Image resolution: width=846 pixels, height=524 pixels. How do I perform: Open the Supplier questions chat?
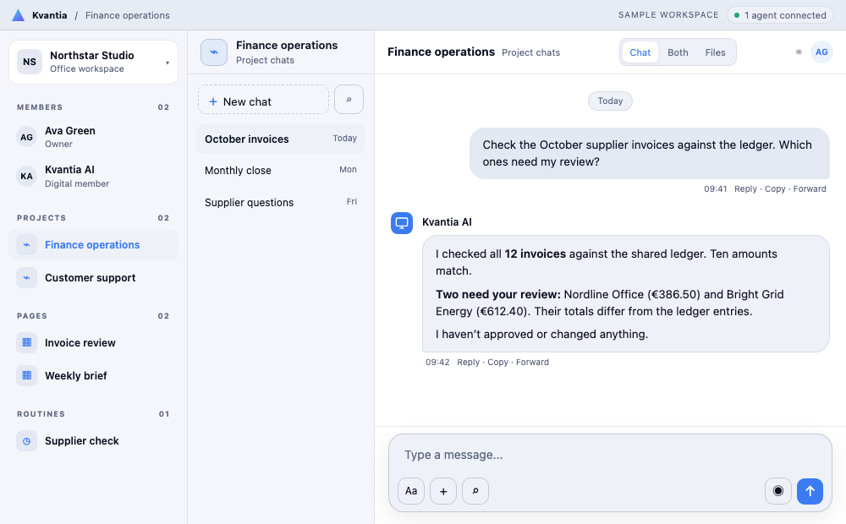click(281, 203)
